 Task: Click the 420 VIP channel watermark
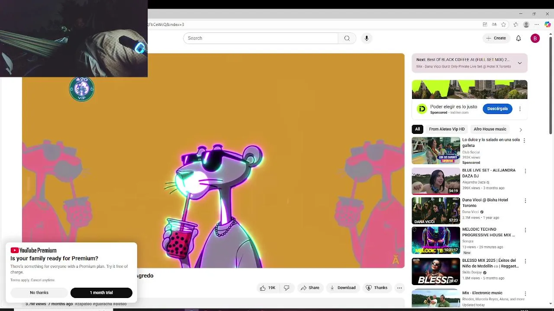pyautogui.click(x=81, y=89)
